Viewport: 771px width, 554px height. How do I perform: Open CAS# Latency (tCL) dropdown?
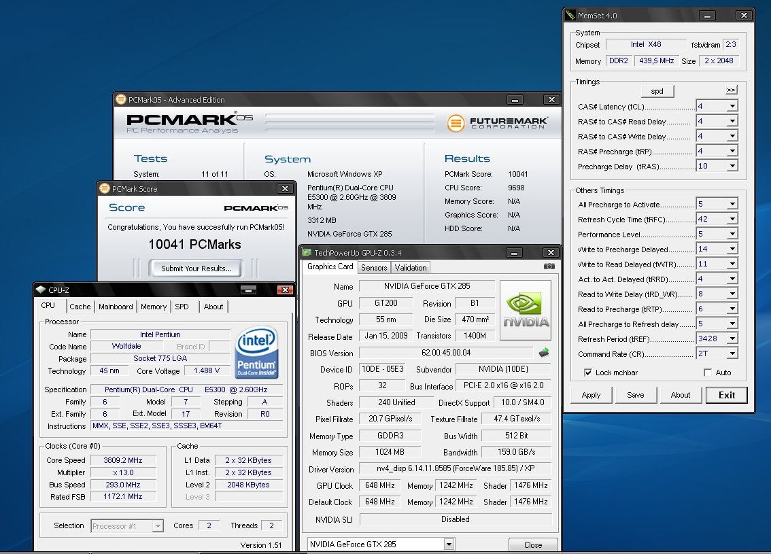[732, 106]
